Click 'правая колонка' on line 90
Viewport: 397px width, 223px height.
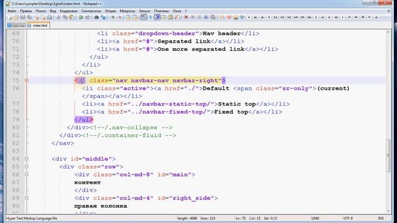100,206
